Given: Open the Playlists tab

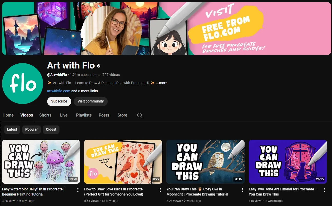Looking at the screenshot, I should (84, 115).
